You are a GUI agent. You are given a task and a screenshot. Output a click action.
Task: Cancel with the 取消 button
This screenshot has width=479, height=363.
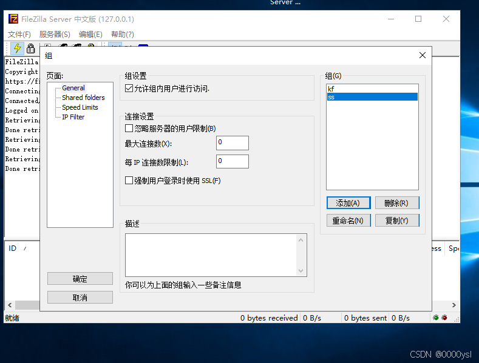tap(80, 298)
